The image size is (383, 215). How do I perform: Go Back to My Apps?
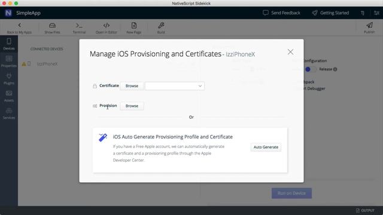pyautogui.click(x=19, y=28)
